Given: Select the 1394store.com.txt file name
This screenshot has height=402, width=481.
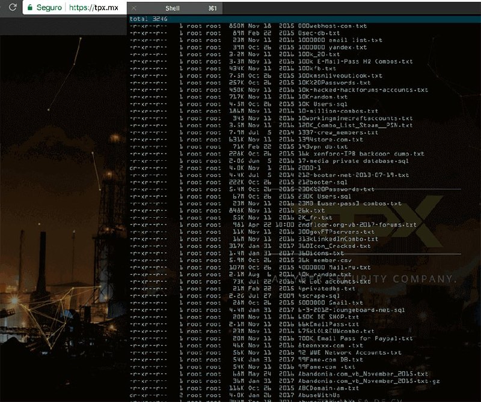Looking at the screenshot, I should point(331,140).
